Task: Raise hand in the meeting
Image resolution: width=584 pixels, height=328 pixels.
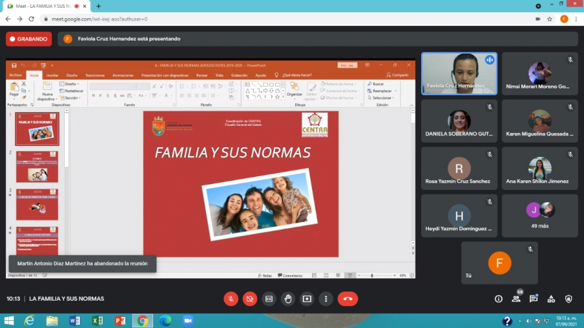Action: (288, 299)
